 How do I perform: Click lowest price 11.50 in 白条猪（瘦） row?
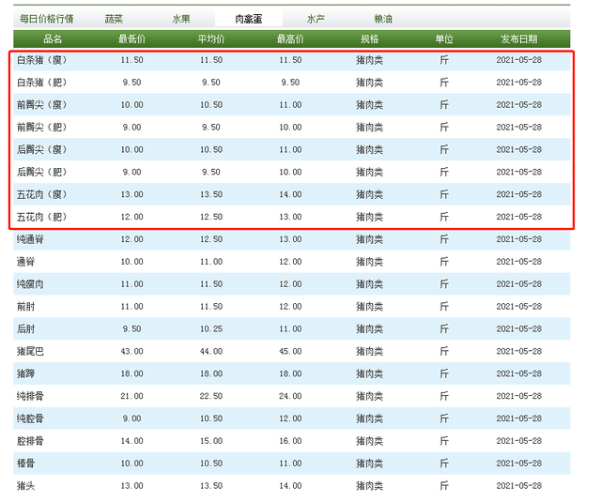tap(131, 60)
